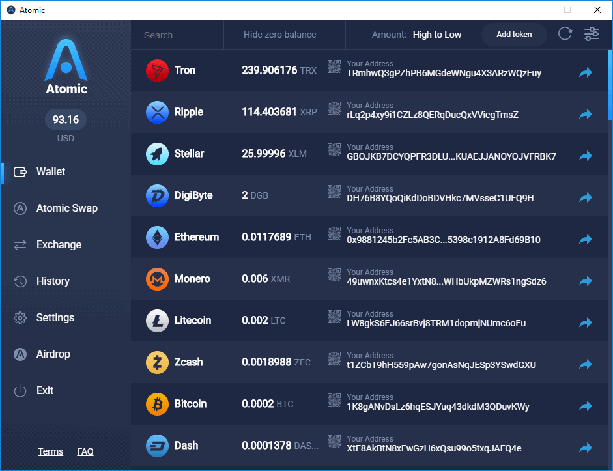This screenshot has width=613, height=471.
Task: Click the Dash coin logo
Action: (x=157, y=446)
